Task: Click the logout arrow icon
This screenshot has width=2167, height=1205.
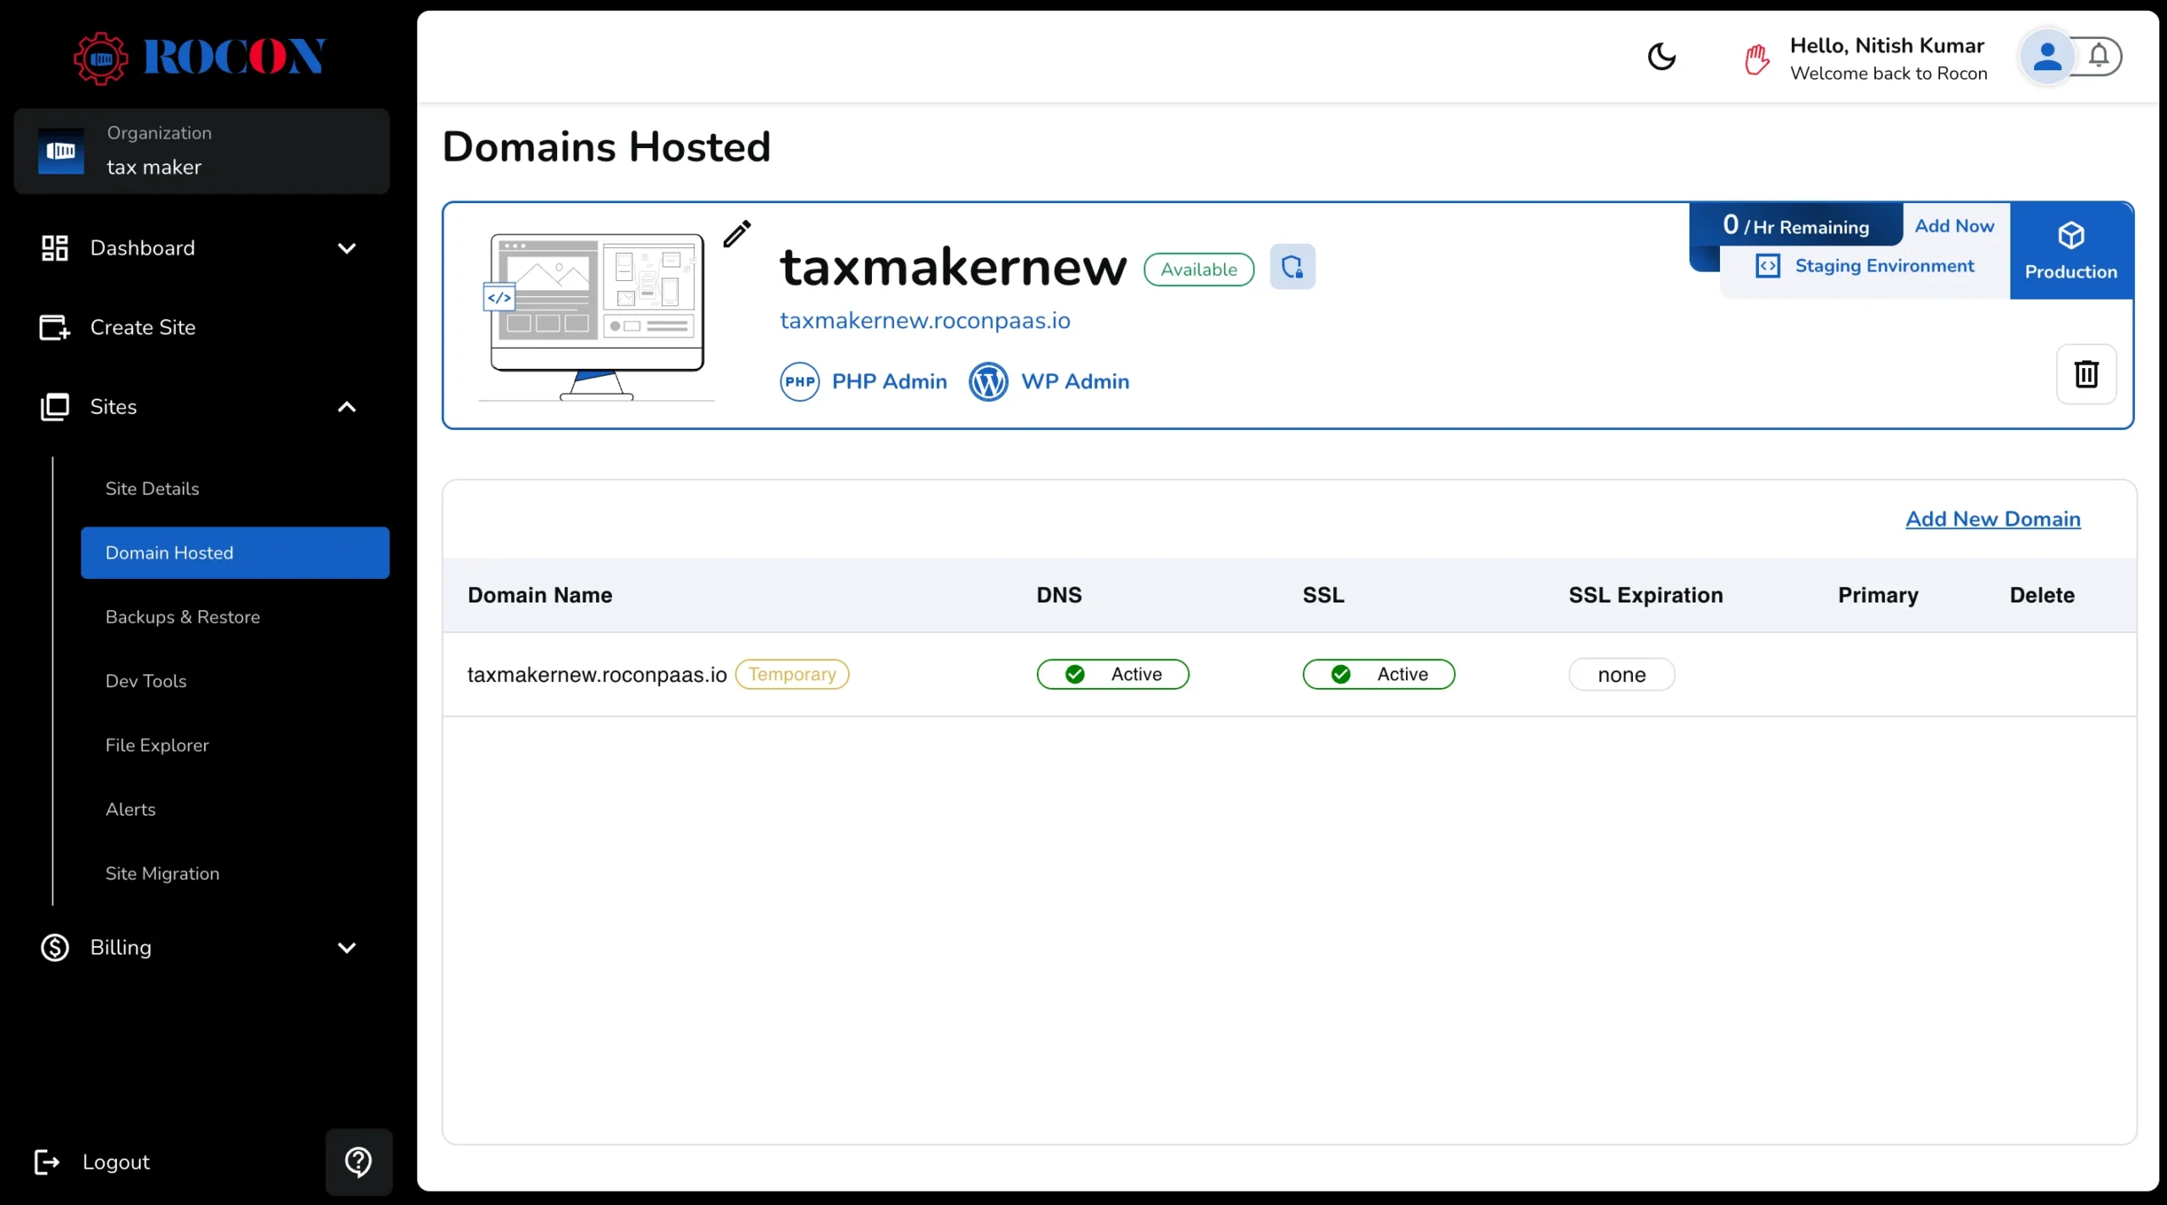Action: 48,1161
